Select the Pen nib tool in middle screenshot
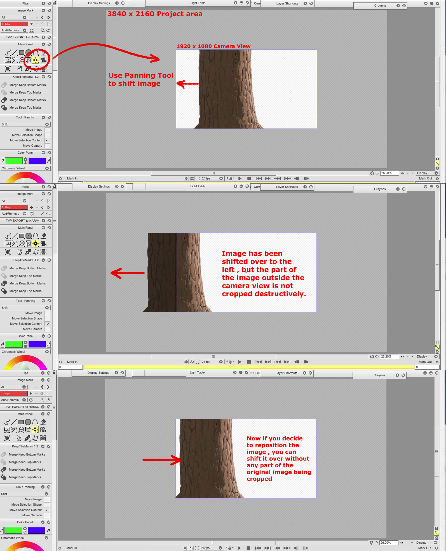Image resolution: width=446 pixels, height=551 pixels. coord(28,252)
